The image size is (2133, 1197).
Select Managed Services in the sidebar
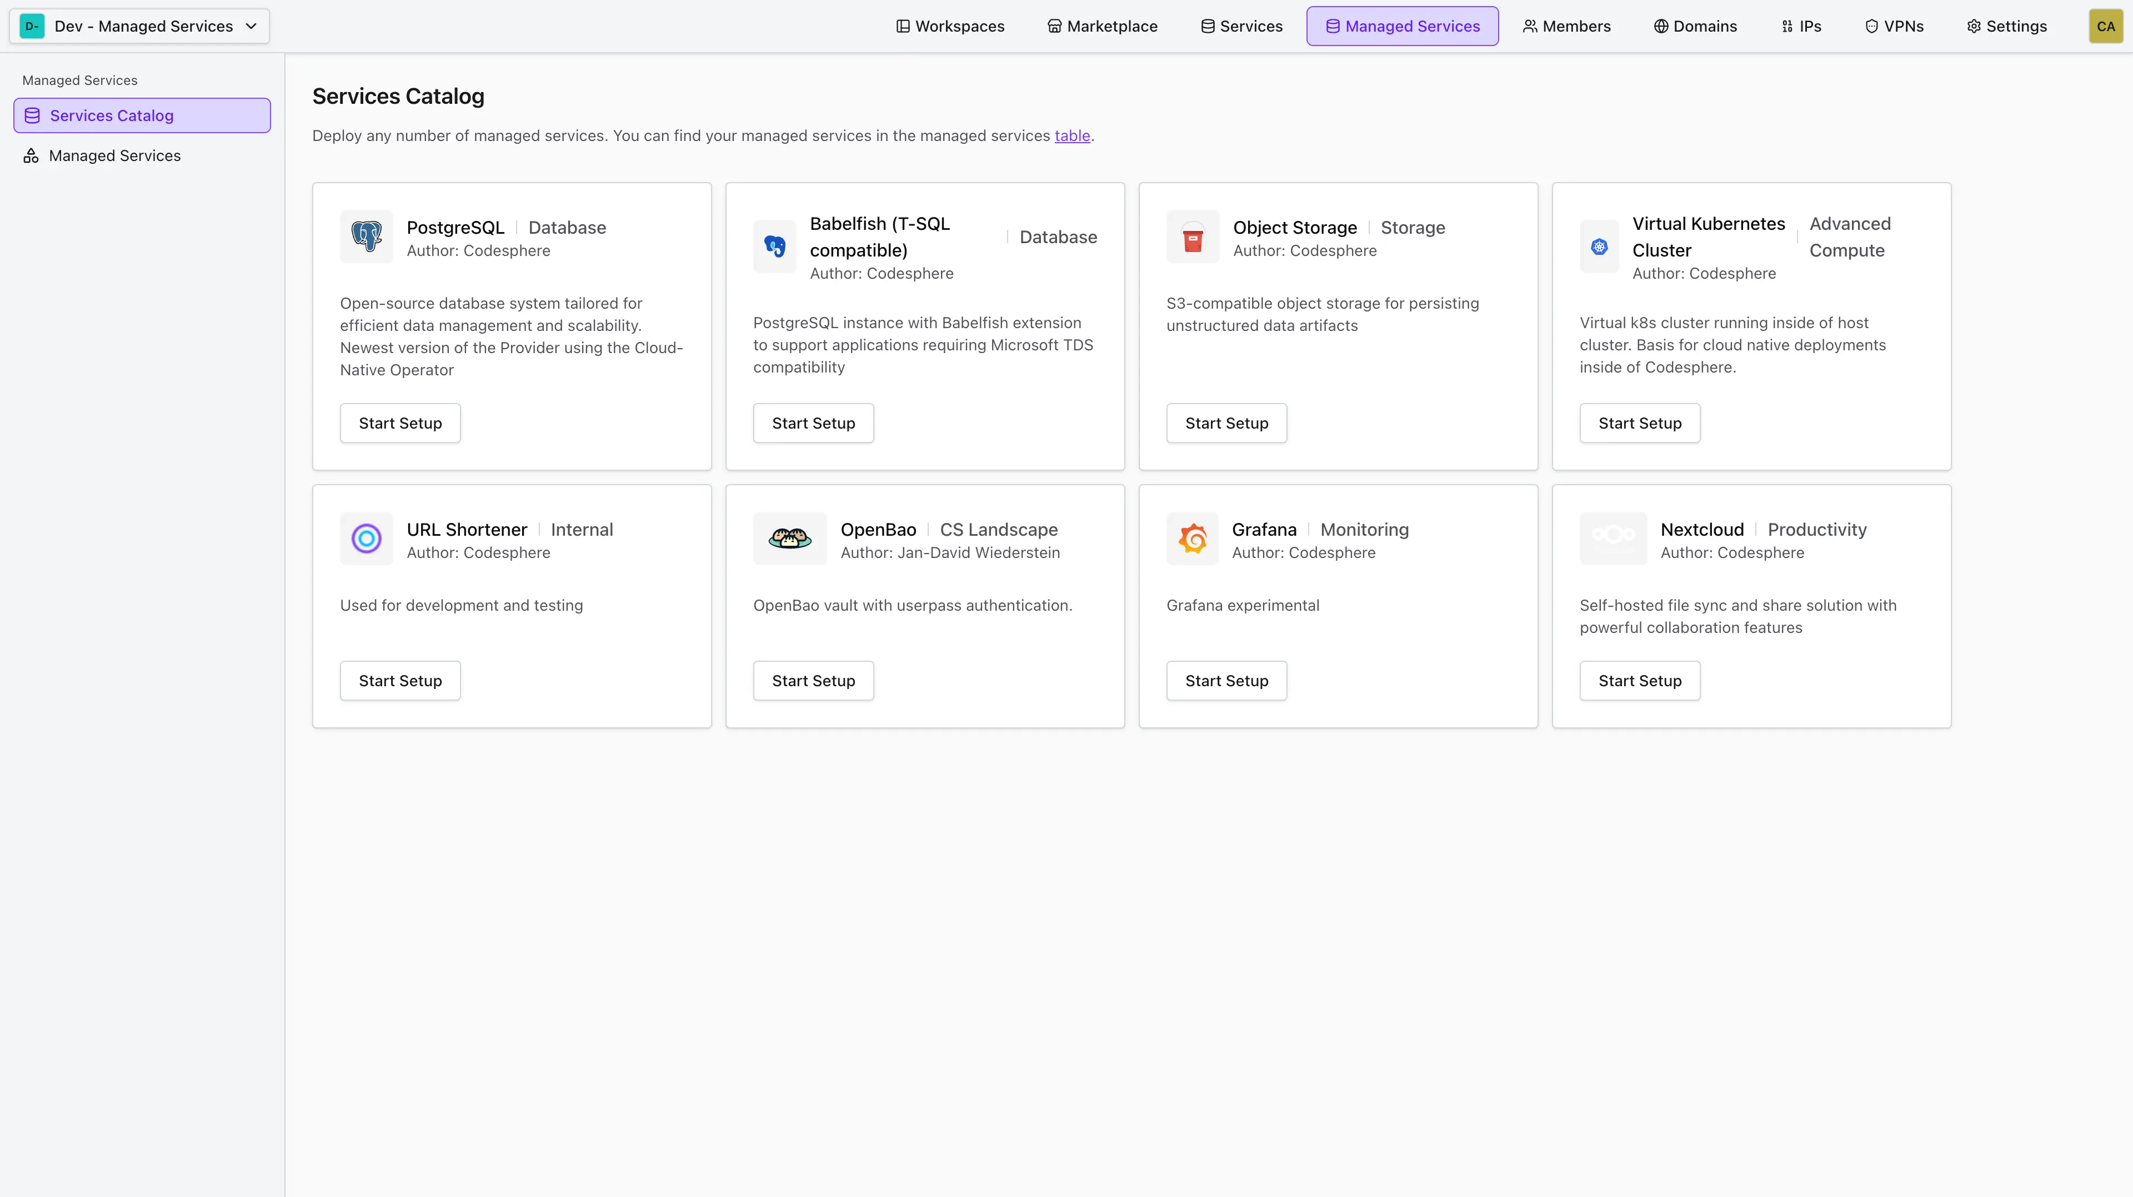114,155
